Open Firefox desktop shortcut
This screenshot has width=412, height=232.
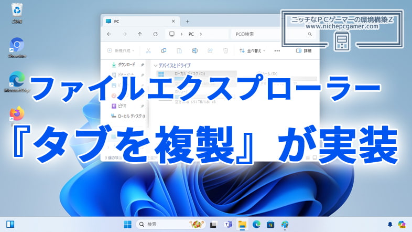coord(17,113)
